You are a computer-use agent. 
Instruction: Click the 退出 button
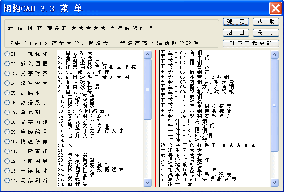click(x=236, y=33)
